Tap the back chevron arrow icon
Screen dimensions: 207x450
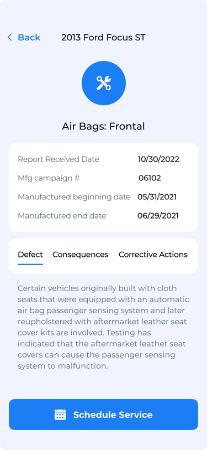[10, 37]
